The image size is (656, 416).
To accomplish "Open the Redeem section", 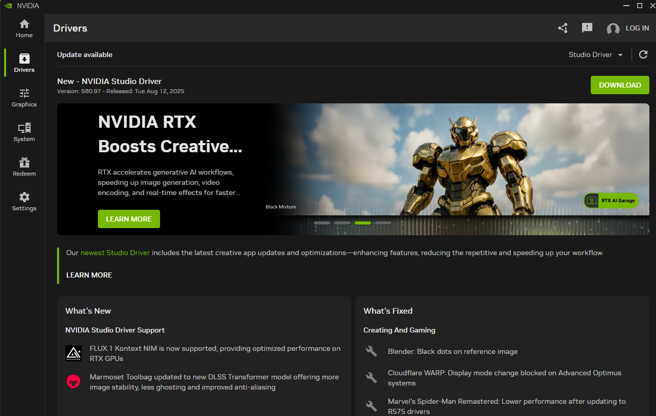I will coord(24,166).
